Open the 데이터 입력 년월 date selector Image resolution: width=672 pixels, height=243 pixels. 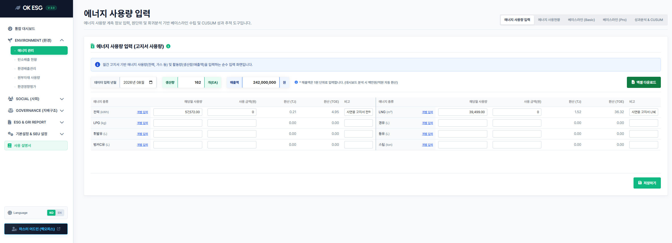138,82
